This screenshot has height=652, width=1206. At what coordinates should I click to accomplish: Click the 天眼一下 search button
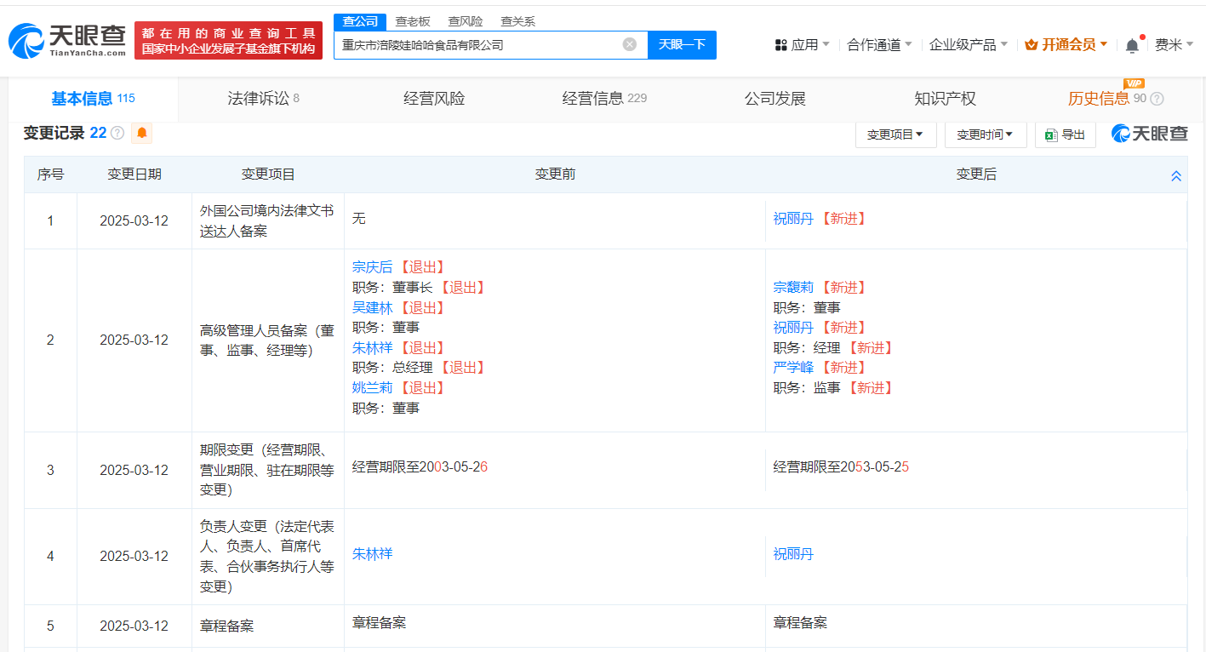(682, 45)
